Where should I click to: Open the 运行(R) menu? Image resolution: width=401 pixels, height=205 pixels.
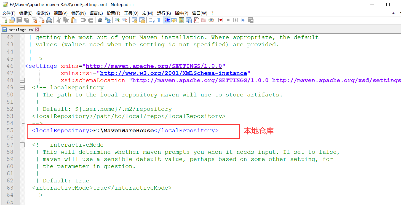pos(164,13)
